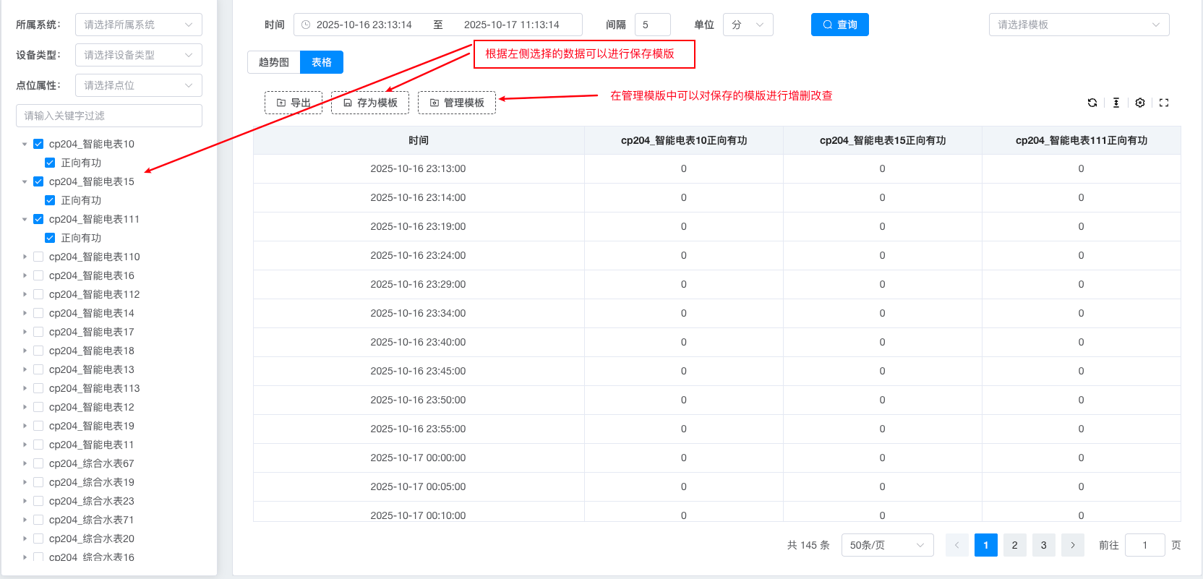Screen dimensions: 1203x579
Task: Select tree item cp204_综合水表23
Action: pos(92,501)
